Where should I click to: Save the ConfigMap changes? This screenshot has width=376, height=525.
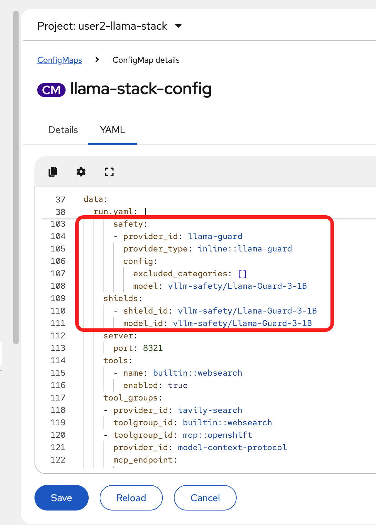click(x=61, y=498)
